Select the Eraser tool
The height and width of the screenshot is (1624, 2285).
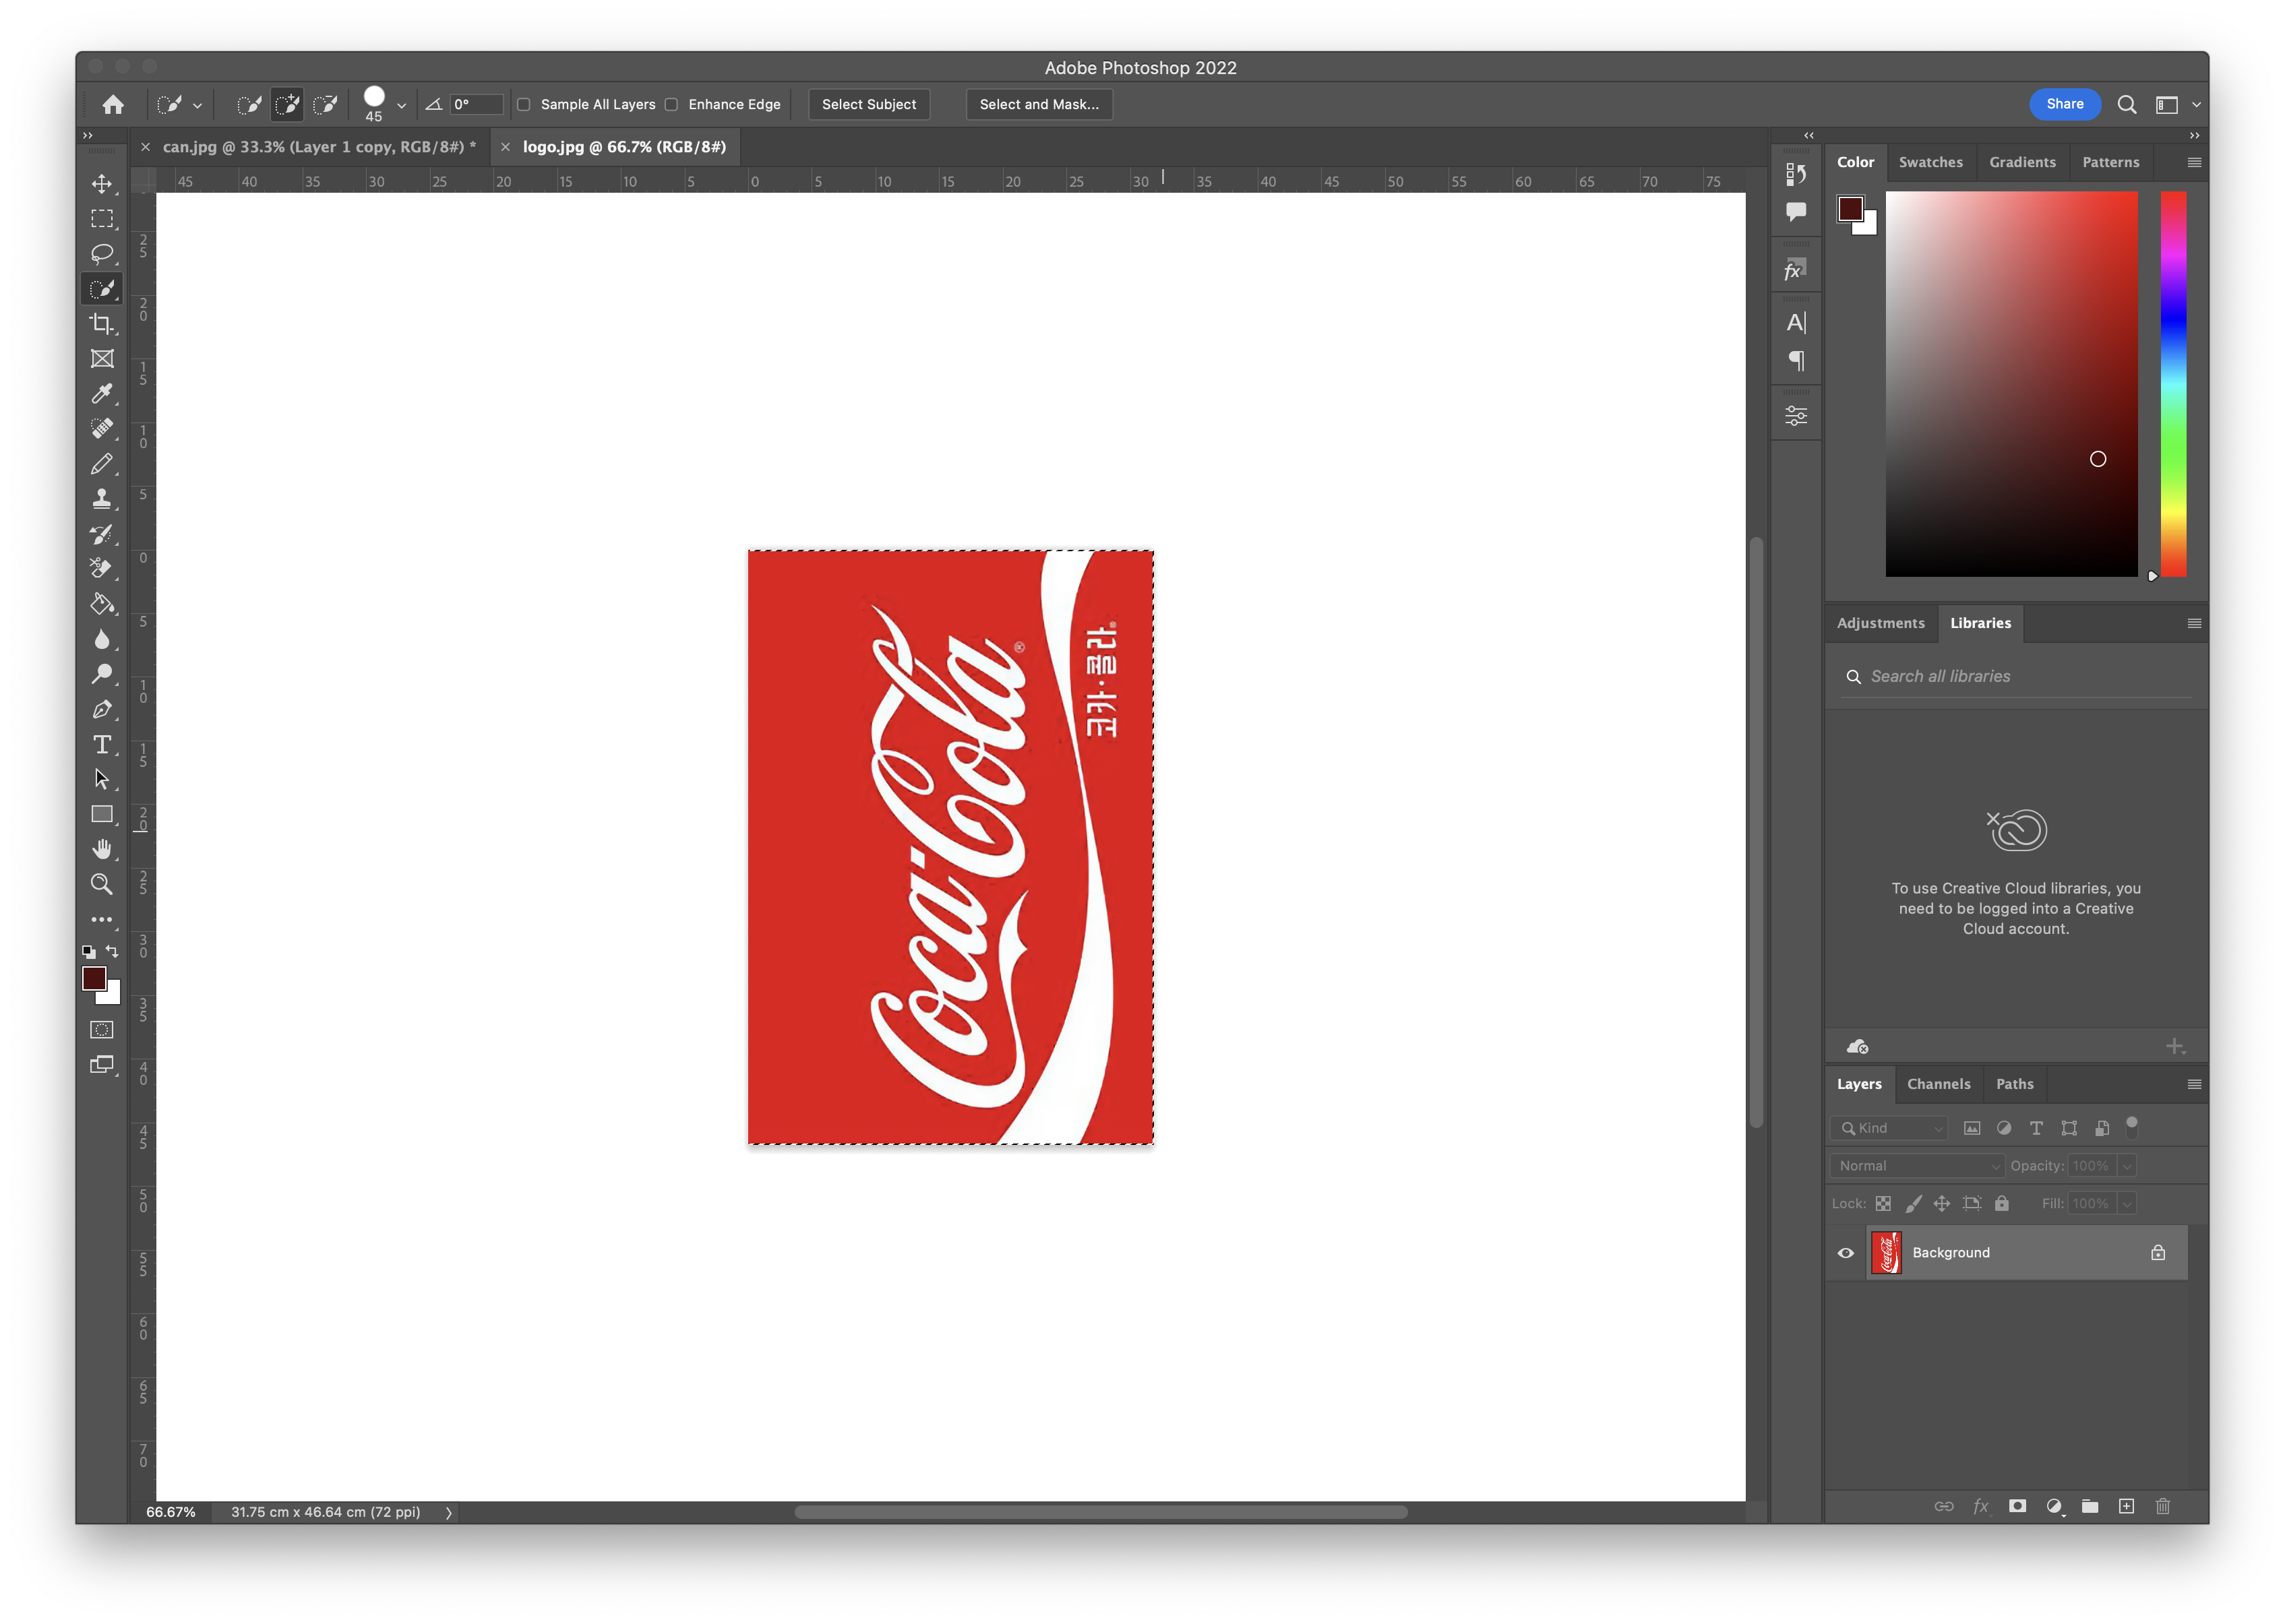pos(102,568)
